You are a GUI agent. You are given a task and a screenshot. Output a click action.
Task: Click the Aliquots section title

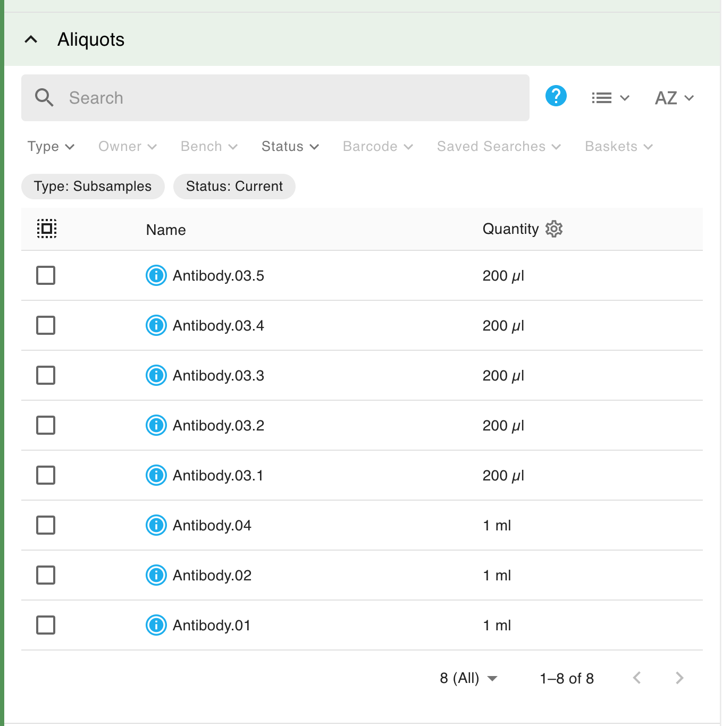coord(91,39)
